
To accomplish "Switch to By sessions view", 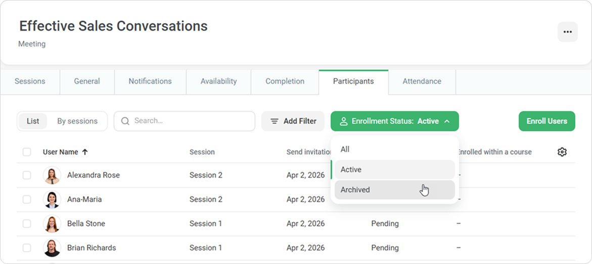I will point(77,121).
